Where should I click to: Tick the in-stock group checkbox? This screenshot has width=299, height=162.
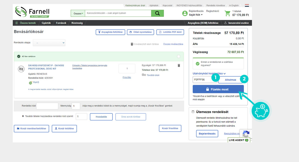(x=179, y=57)
